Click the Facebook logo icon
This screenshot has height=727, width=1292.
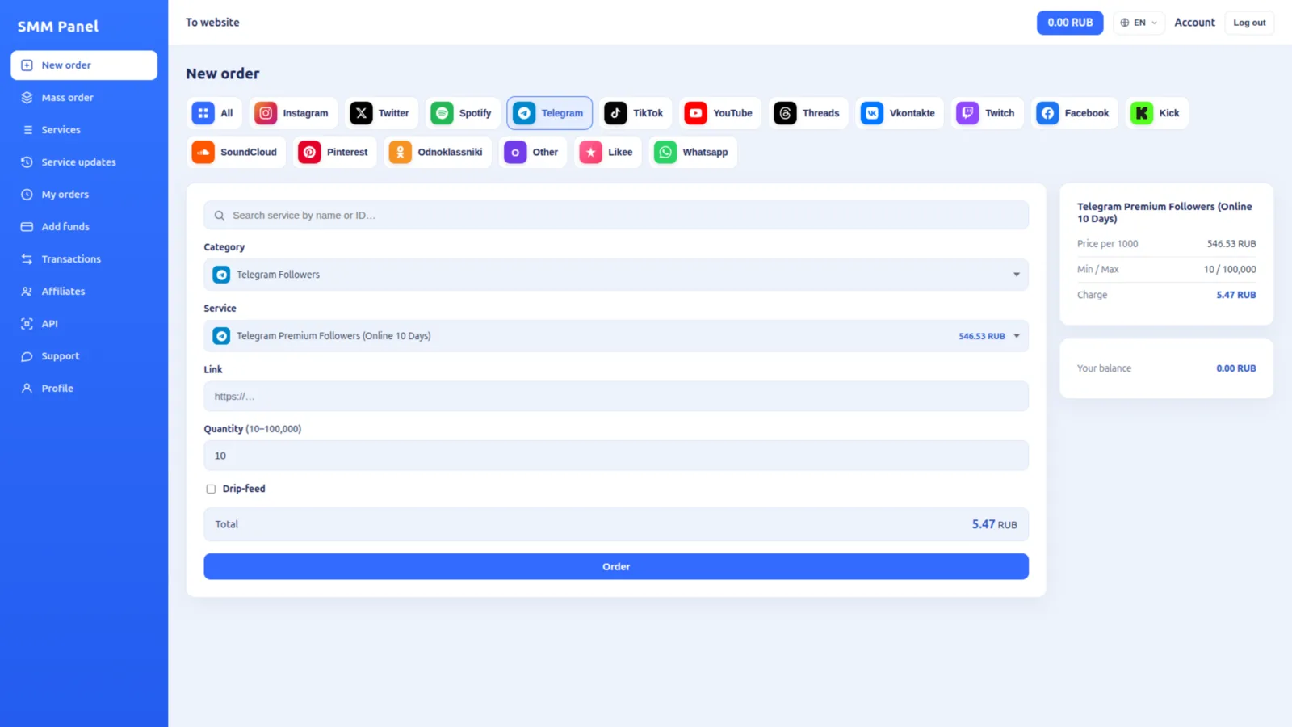pos(1047,113)
